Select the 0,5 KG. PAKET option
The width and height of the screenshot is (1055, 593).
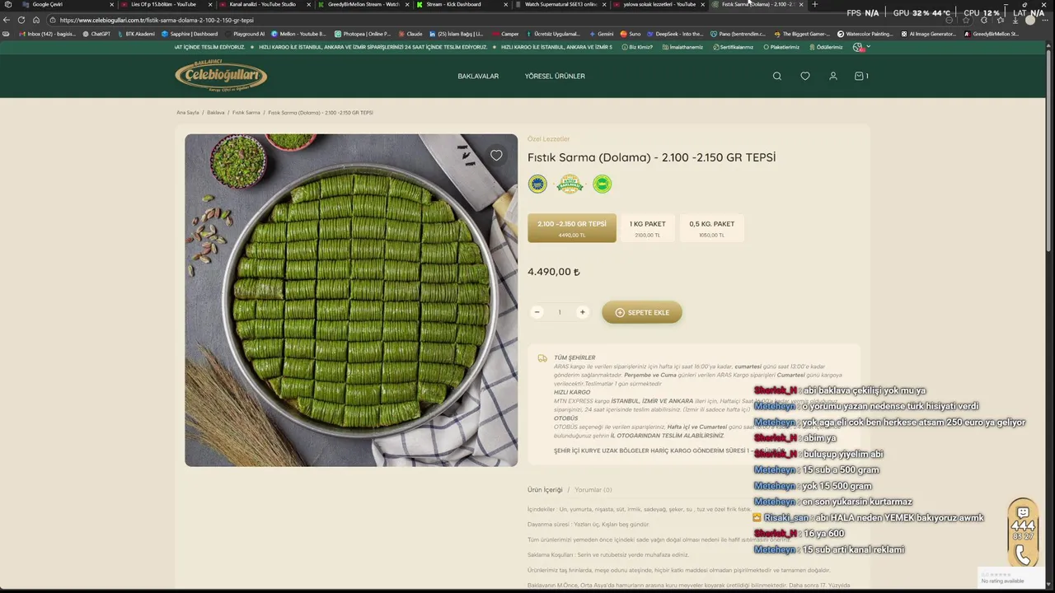coord(712,228)
